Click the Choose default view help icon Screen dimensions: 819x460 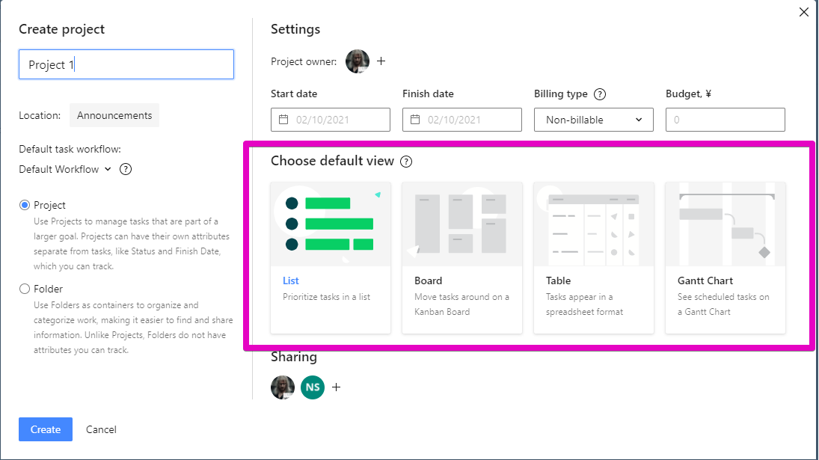click(406, 162)
